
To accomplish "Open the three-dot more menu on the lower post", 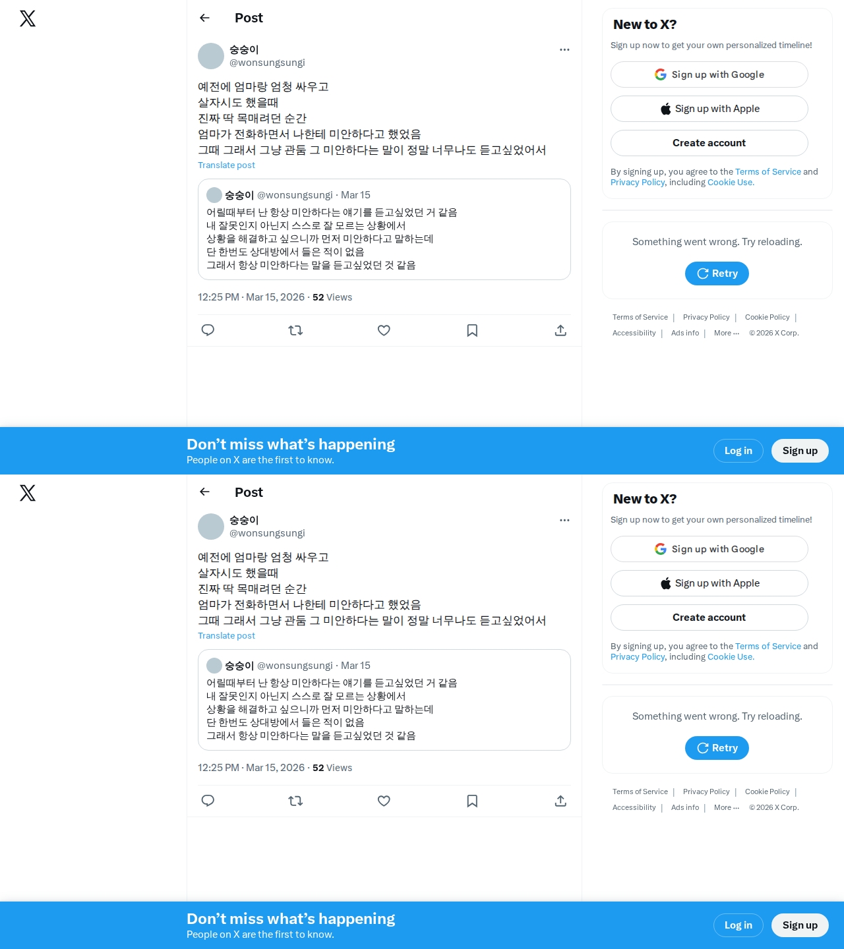I will click(564, 520).
